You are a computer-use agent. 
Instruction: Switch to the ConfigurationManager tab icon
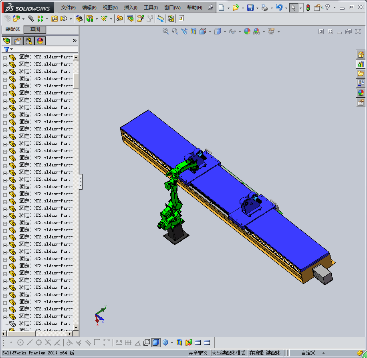29,41
